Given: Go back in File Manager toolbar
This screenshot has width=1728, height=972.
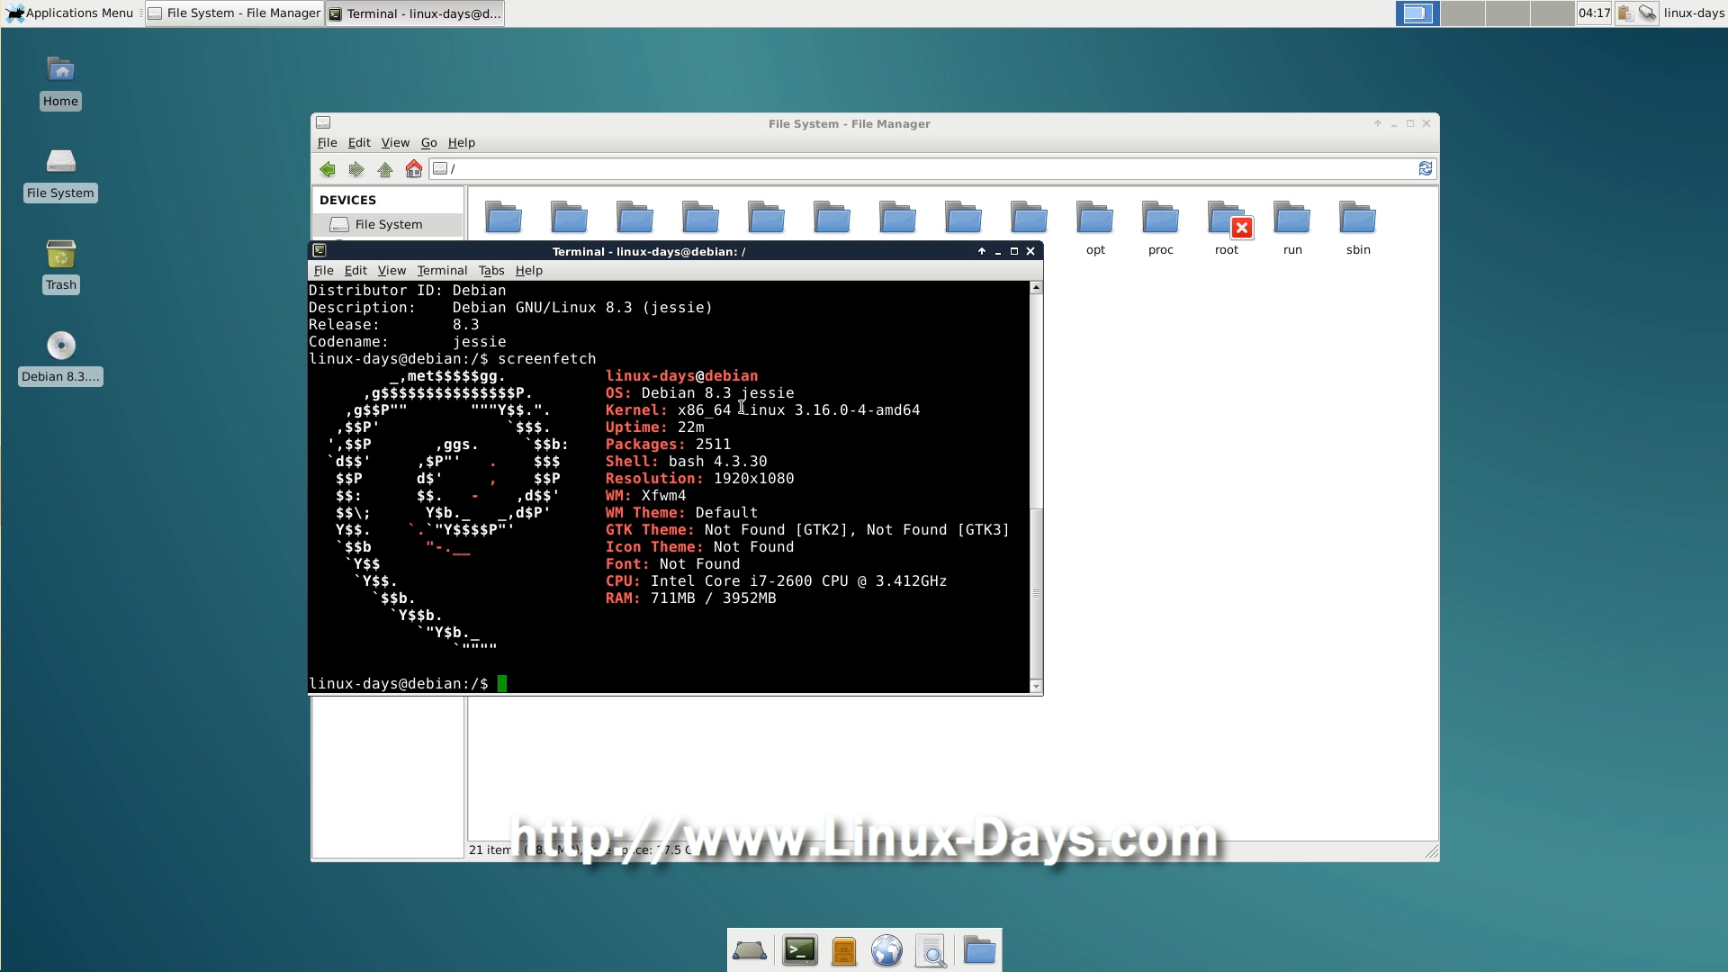Looking at the screenshot, I should [x=328, y=169].
